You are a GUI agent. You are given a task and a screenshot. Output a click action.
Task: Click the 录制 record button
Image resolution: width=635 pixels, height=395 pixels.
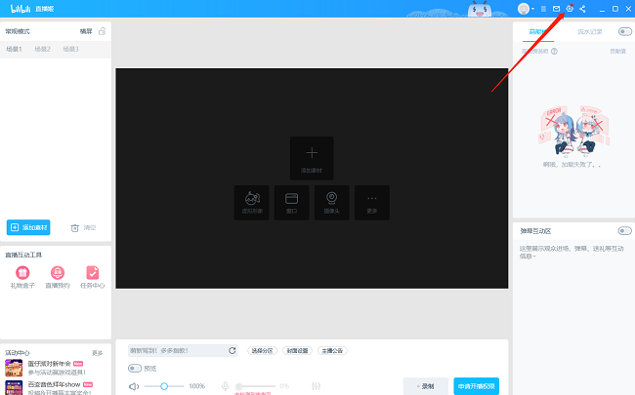[426, 386]
